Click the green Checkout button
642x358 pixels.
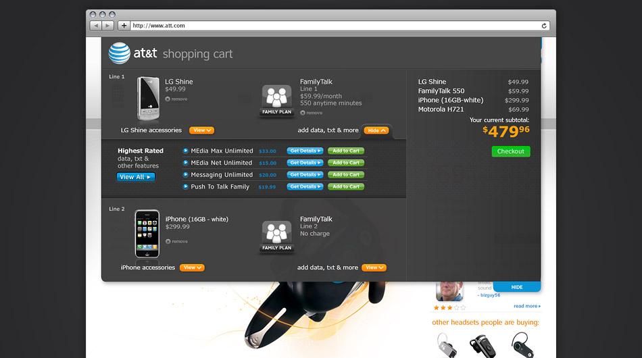511,151
